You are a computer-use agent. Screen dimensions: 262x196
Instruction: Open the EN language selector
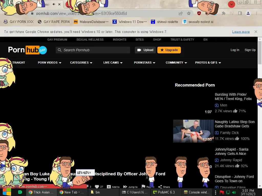pos(205,40)
